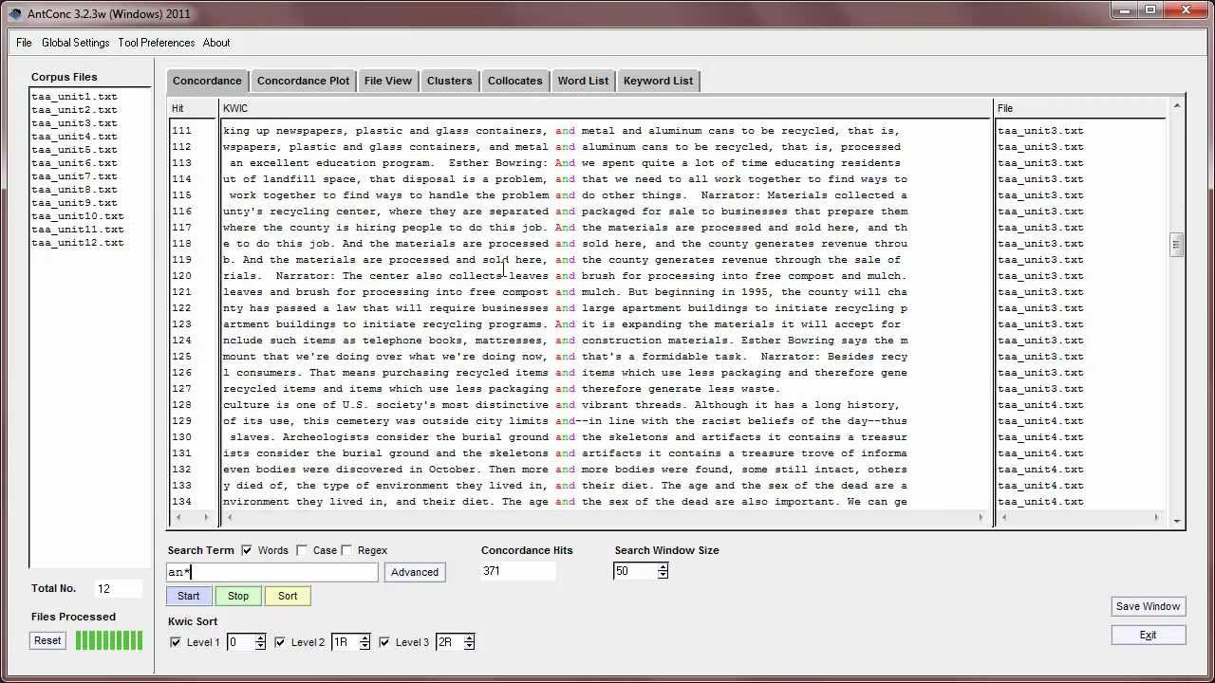Click the Files Processed green progress bar
The width and height of the screenshot is (1215, 683).
(x=109, y=640)
